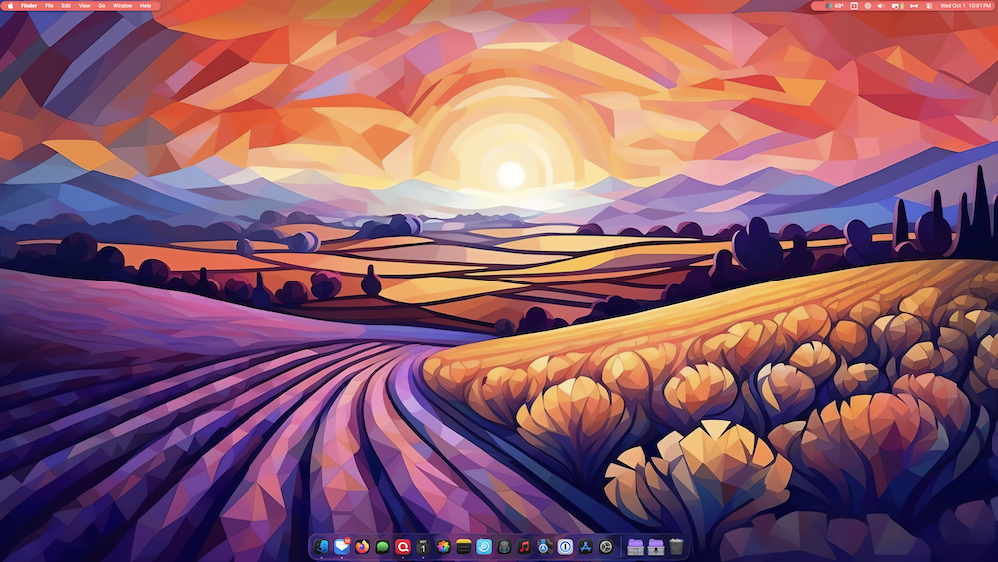Screen dimensions: 998x562
Task: Click the circular status icon in menu bar
Action: (868, 6)
